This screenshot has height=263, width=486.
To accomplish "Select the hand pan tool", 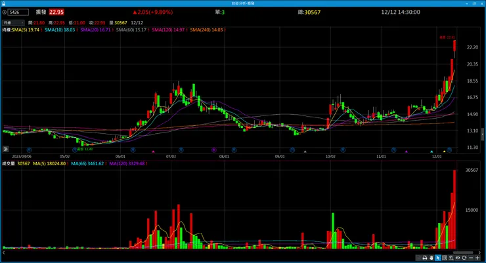I will pos(431,258).
